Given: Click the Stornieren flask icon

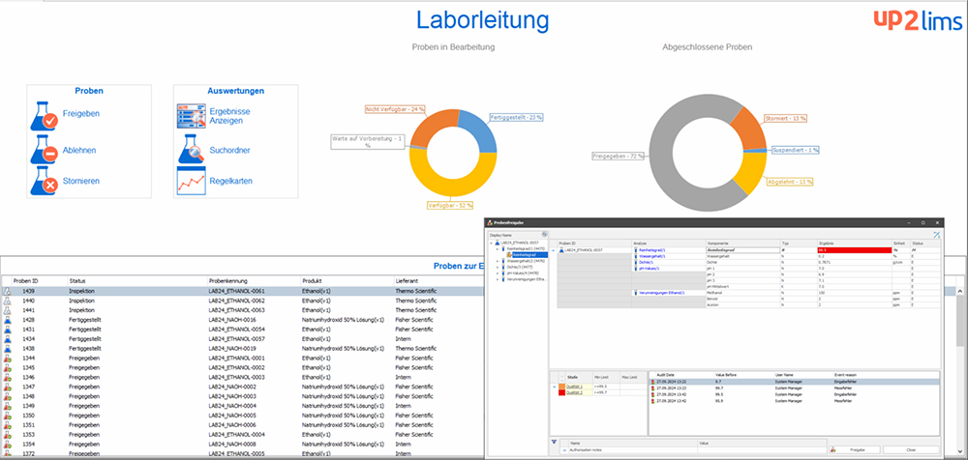Looking at the screenshot, I should tap(44, 181).
